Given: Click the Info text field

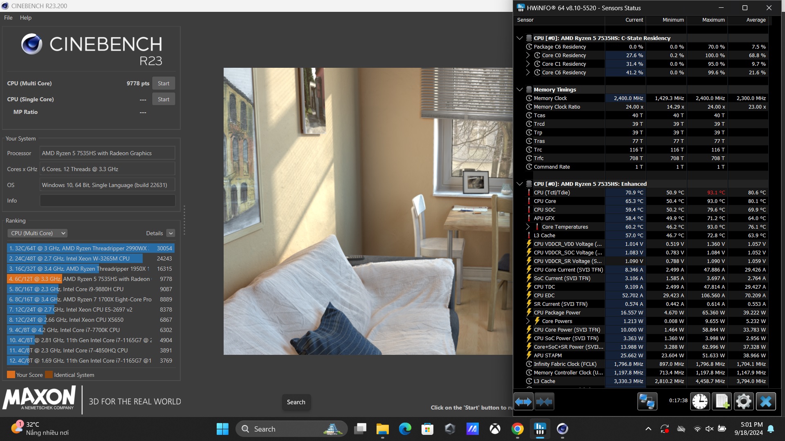Looking at the screenshot, I should click(x=108, y=200).
